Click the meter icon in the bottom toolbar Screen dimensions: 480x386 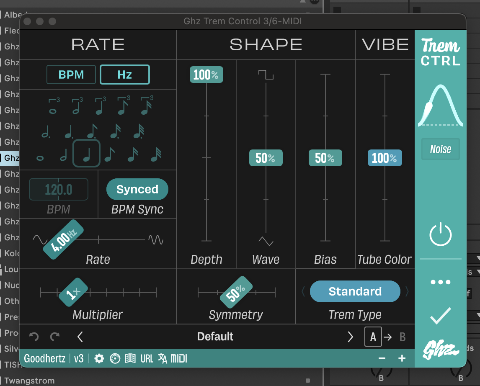pos(115,358)
